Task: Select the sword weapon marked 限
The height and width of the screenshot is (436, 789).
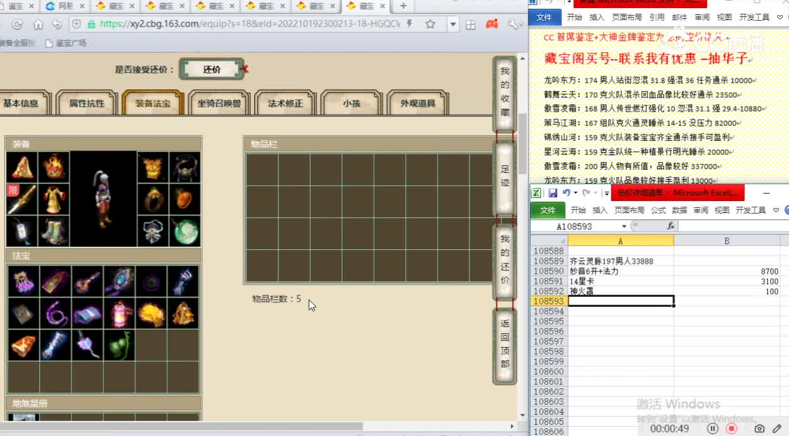Action: coord(23,199)
